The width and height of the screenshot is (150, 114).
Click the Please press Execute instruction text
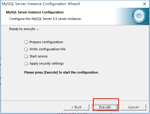coord(62,72)
